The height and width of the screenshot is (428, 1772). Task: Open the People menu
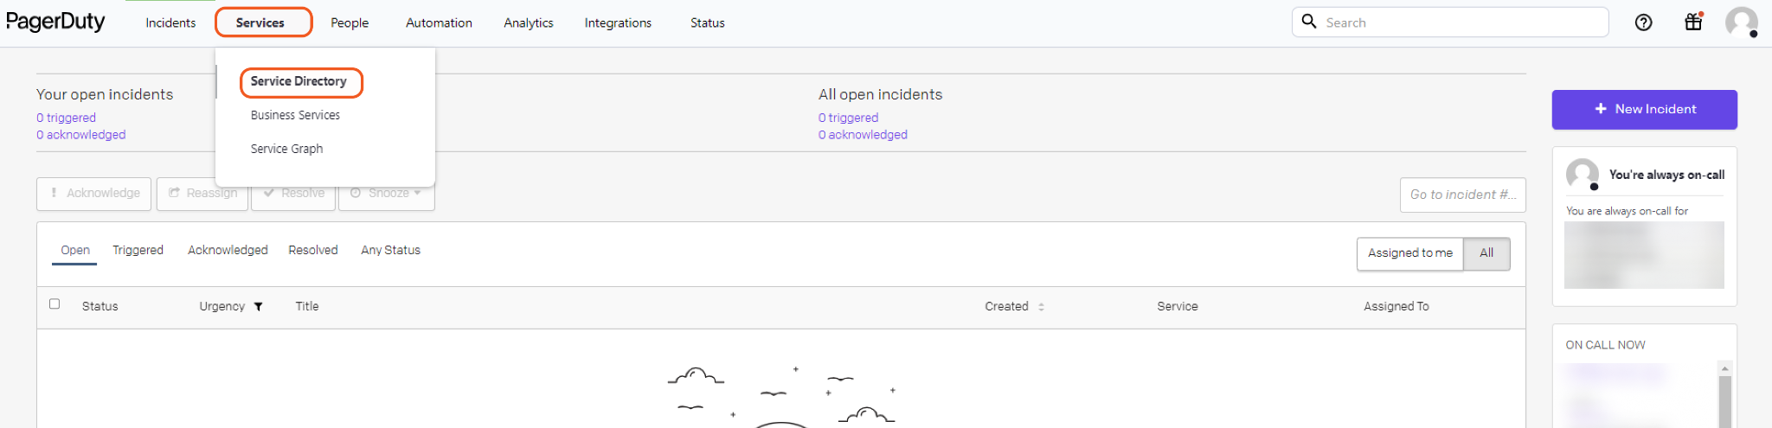[350, 23]
